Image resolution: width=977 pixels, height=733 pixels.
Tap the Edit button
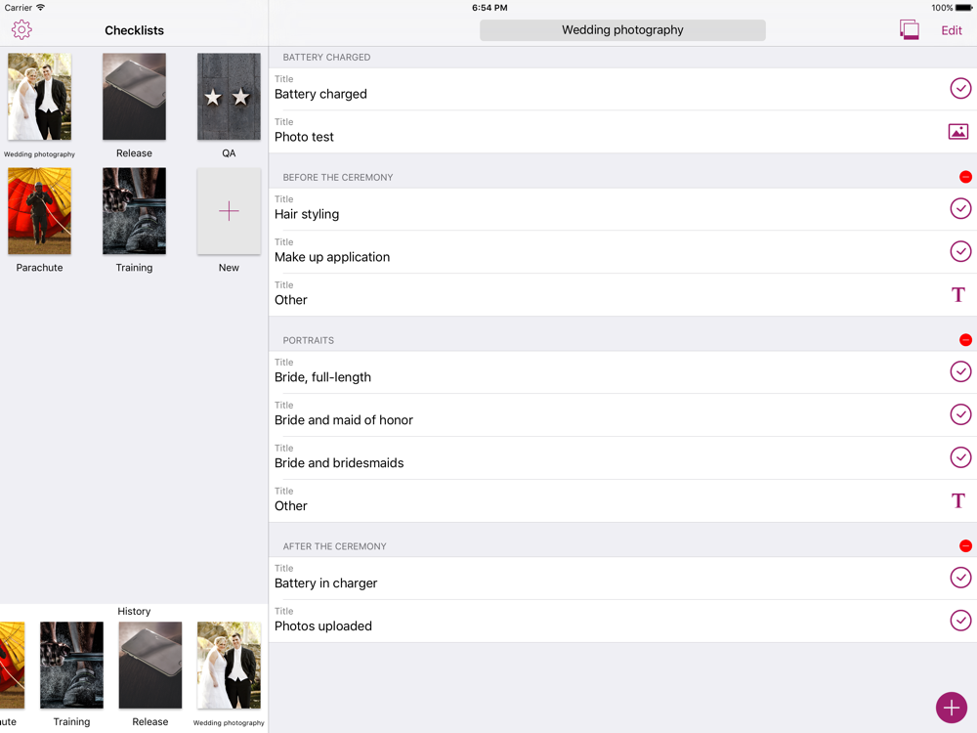click(x=951, y=30)
